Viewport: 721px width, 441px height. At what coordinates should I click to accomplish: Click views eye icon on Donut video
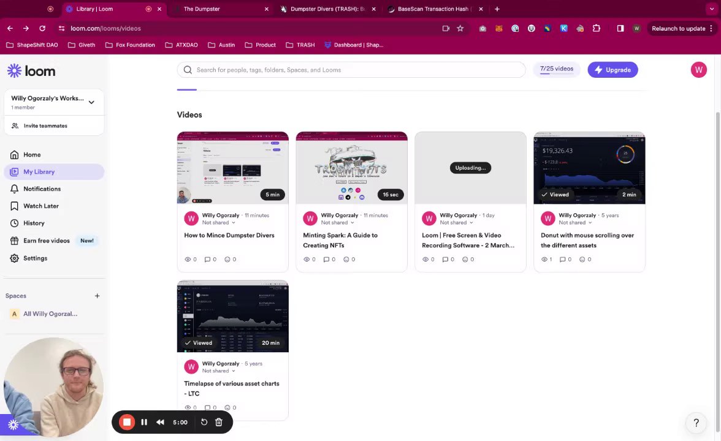coord(544,260)
